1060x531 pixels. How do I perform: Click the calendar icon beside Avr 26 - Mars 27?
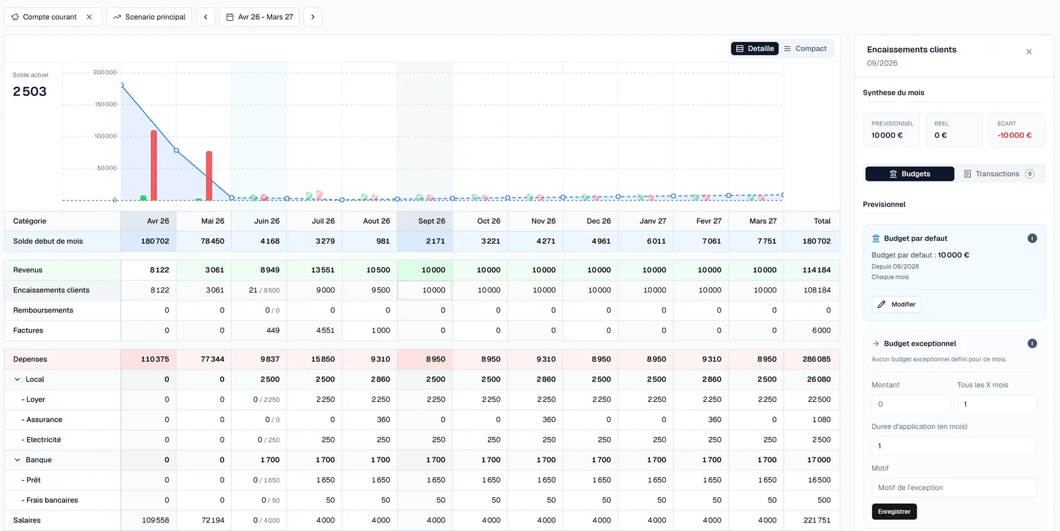[x=230, y=17]
